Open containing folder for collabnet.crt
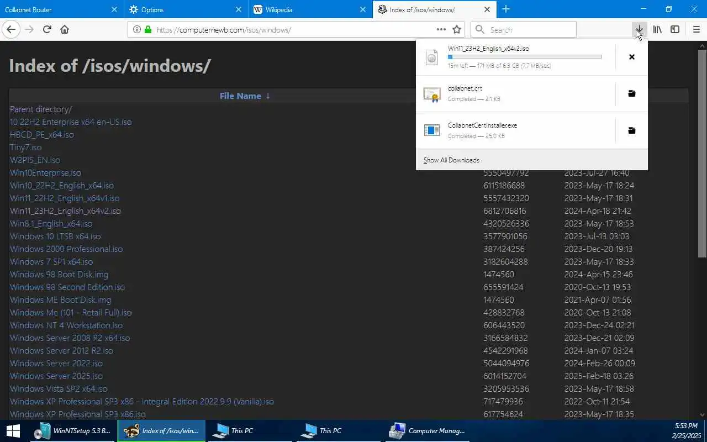The height and width of the screenshot is (442, 707). [632, 93]
